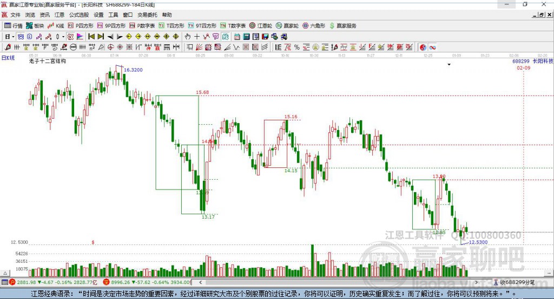Select the pencil drawing tool icon
Viewport: 554px width, 299px height.
pos(8,47)
